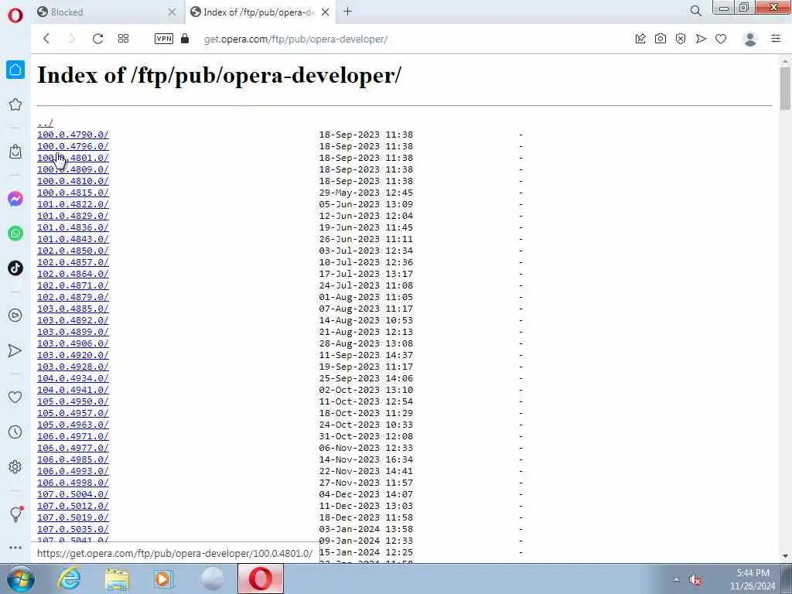Open the 105.0.4950.0/ folder link
The width and height of the screenshot is (792, 594).
[73, 401]
